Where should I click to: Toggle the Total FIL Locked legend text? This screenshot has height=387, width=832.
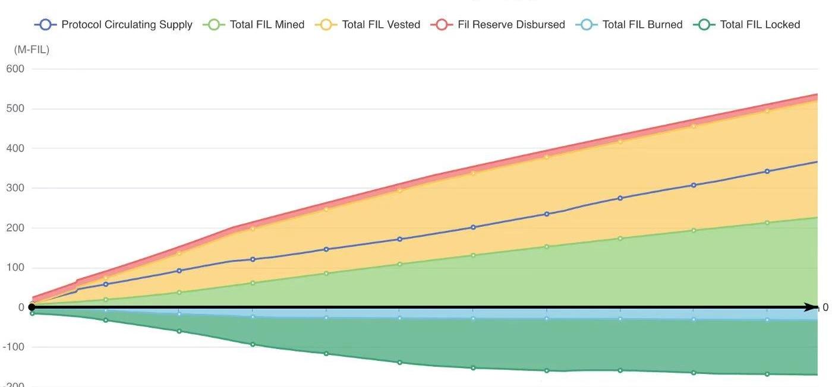(760, 24)
